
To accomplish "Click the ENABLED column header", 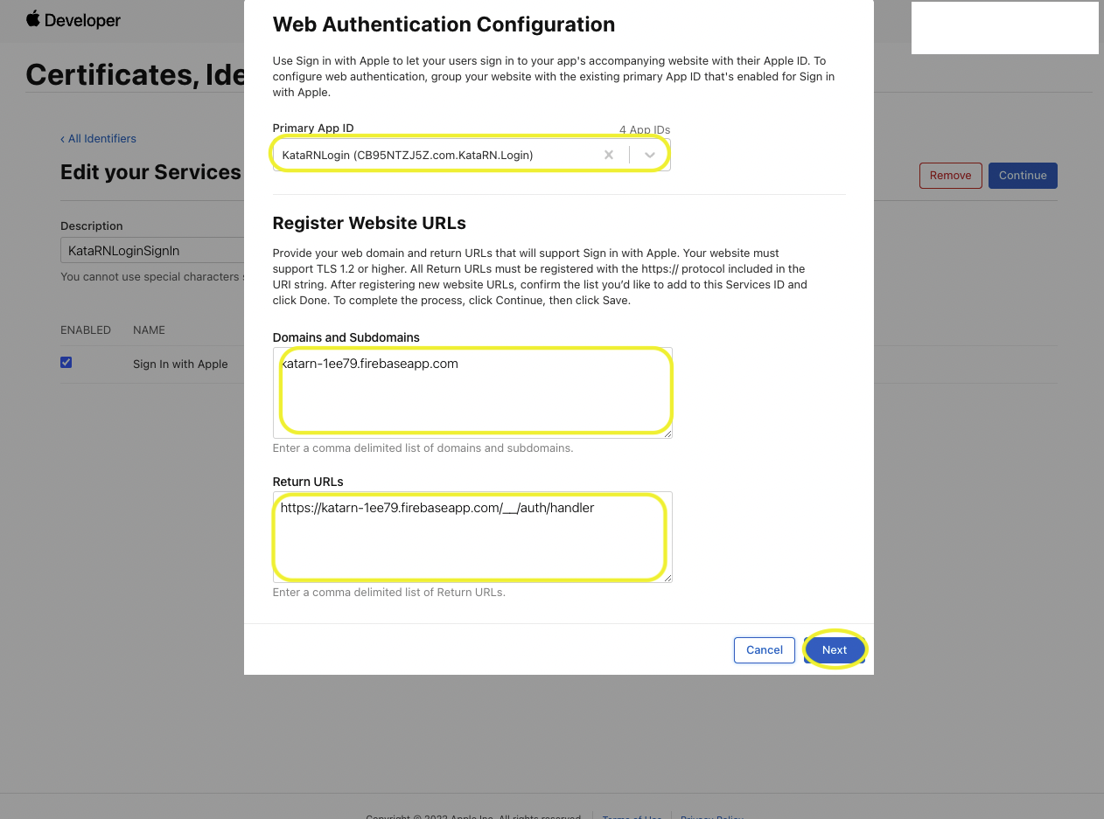I will (86, 330).
